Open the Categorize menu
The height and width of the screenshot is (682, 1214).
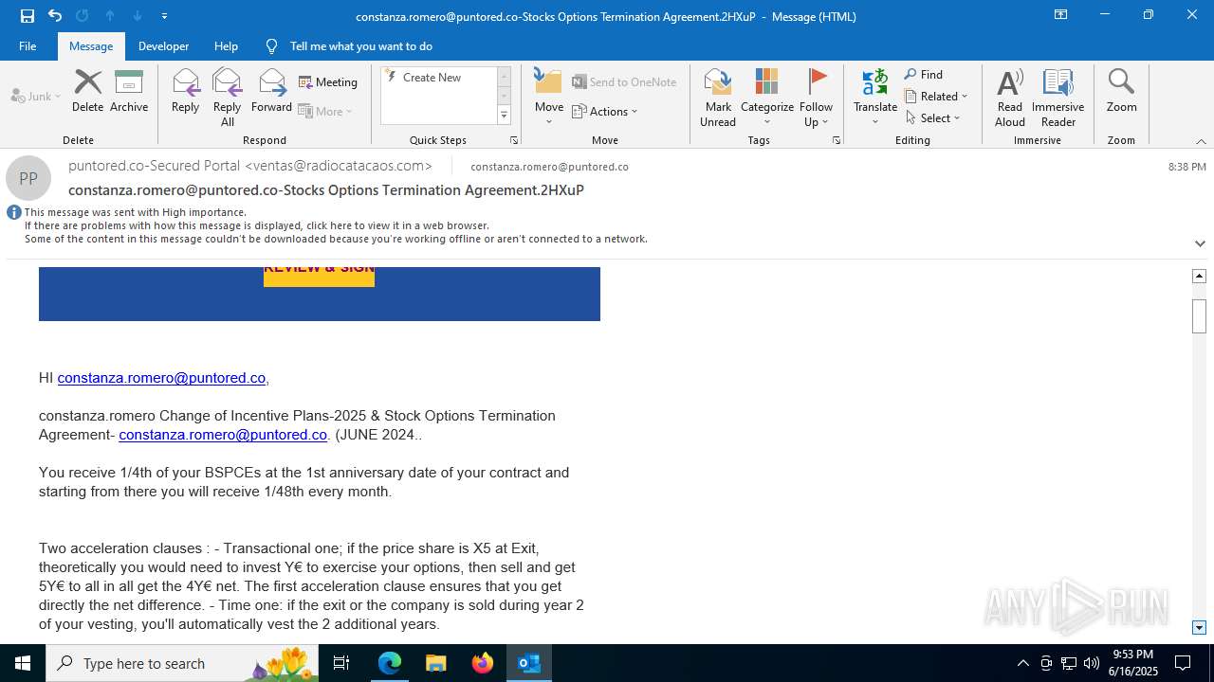(767, 97)
